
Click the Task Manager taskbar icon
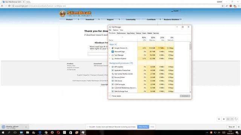pyautogui.click(x=83, y=132)
